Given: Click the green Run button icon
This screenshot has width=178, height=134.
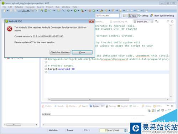Looking at the screenshot, I should coord(75,11).
